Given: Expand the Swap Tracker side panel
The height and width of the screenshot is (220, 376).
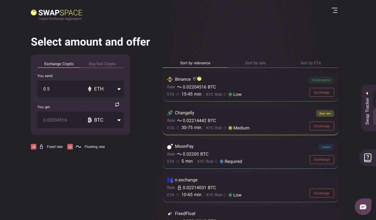Looking at the screenshot, I should click(367, 105).
